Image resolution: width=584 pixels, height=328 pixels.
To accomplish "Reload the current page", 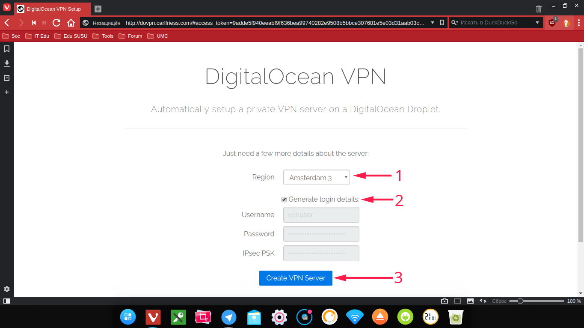I will click(56, 23).
